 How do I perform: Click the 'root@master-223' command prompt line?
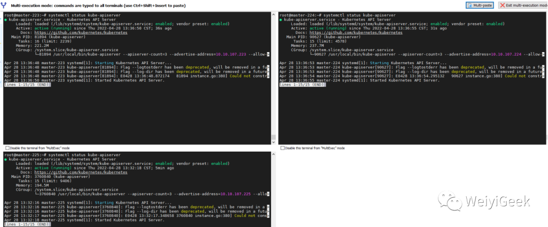point(62,15)
